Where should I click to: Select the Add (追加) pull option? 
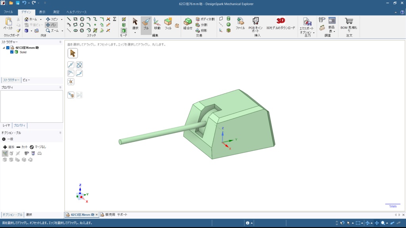pyautogui.click(x=9, y=147)
